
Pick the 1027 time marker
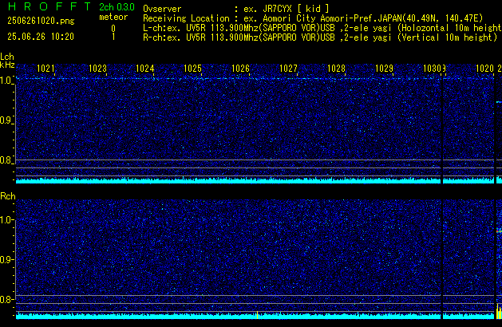pos(288,69)
